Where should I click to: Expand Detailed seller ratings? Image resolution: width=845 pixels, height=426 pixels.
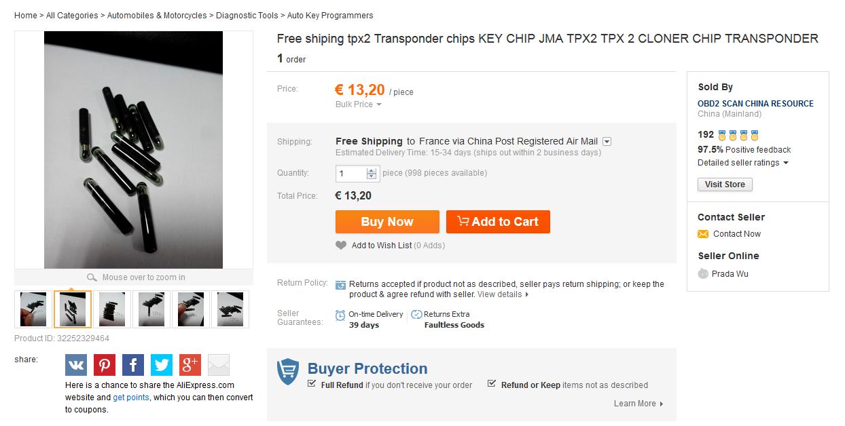click(786, 163)
